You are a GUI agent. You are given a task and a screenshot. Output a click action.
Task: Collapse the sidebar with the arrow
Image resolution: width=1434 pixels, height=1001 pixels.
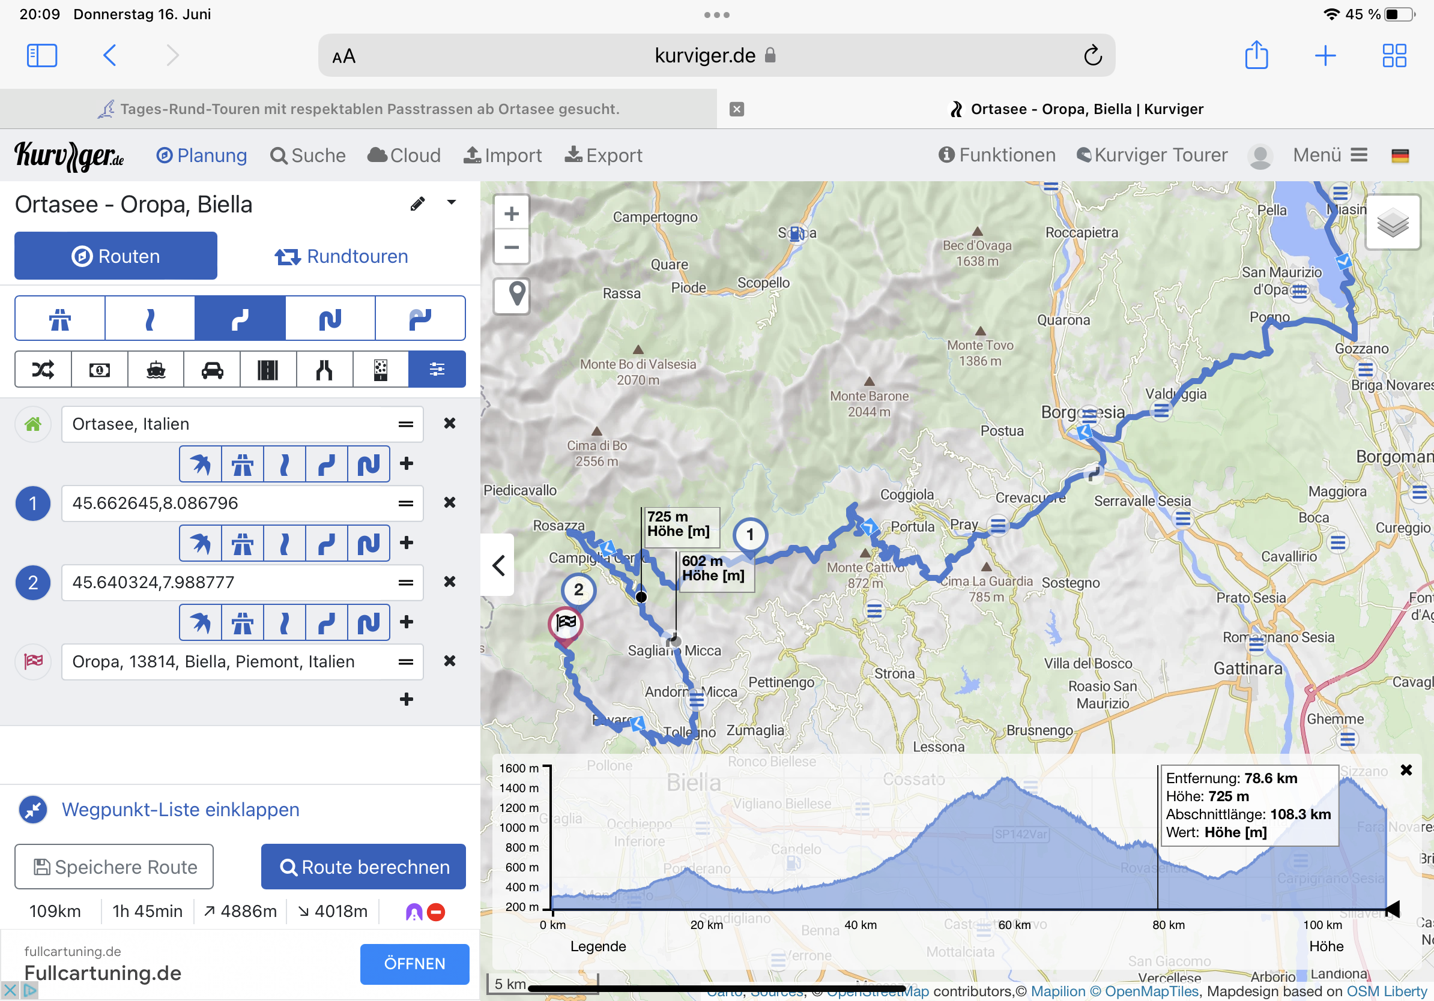(498, 565)
